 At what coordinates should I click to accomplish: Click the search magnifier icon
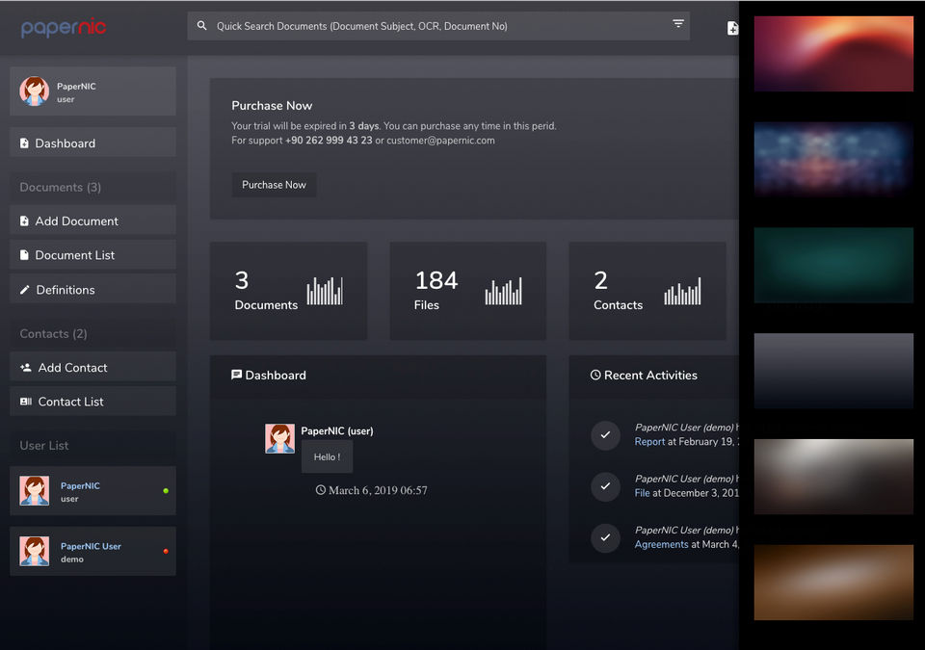(201, 26)
